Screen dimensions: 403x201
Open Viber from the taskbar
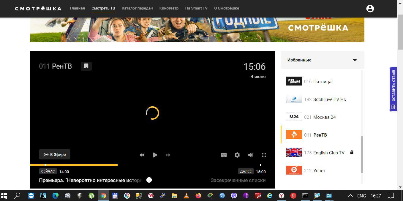234,196
